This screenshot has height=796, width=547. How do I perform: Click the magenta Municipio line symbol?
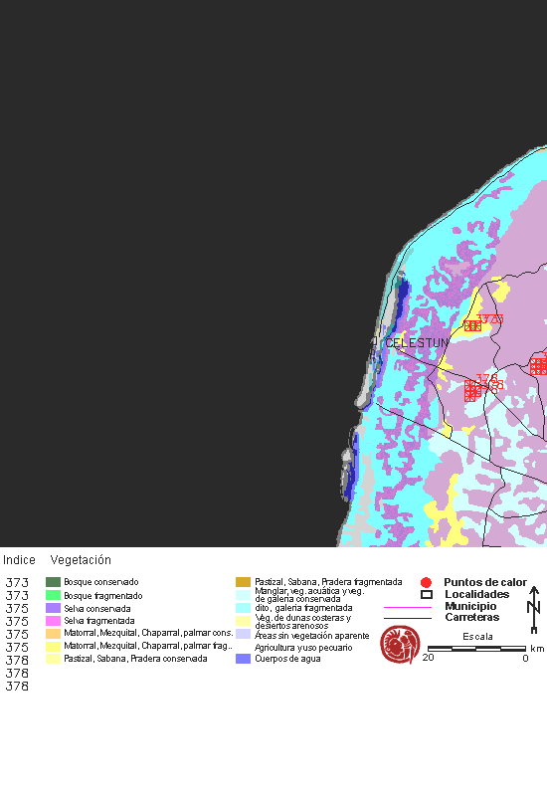click(x=408, y=607)
